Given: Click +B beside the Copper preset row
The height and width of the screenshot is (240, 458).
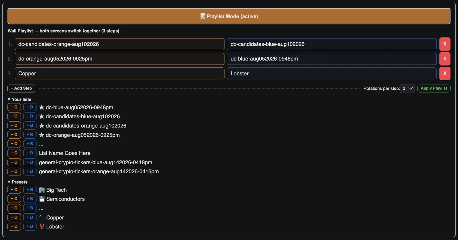Looking at the screenshot, I should (30, 217).
